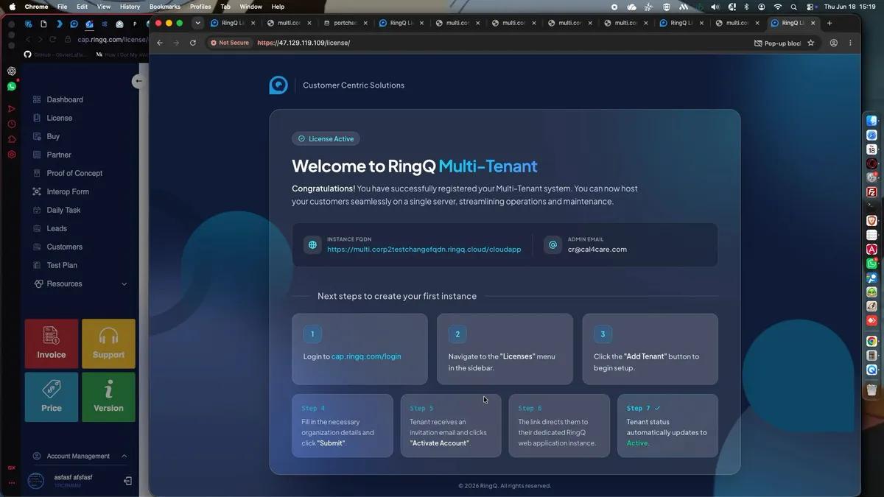Open the Window menu in menu bar

(251, 7)
